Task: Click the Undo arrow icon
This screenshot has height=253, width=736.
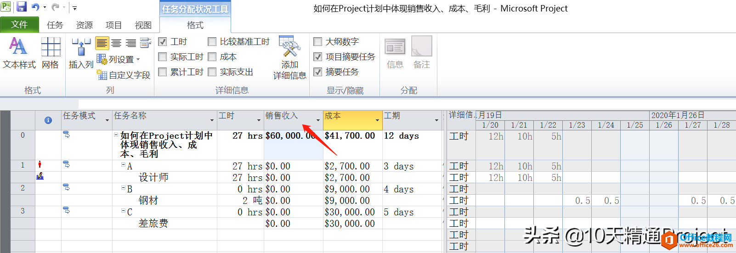Action: tap(35, 7)
